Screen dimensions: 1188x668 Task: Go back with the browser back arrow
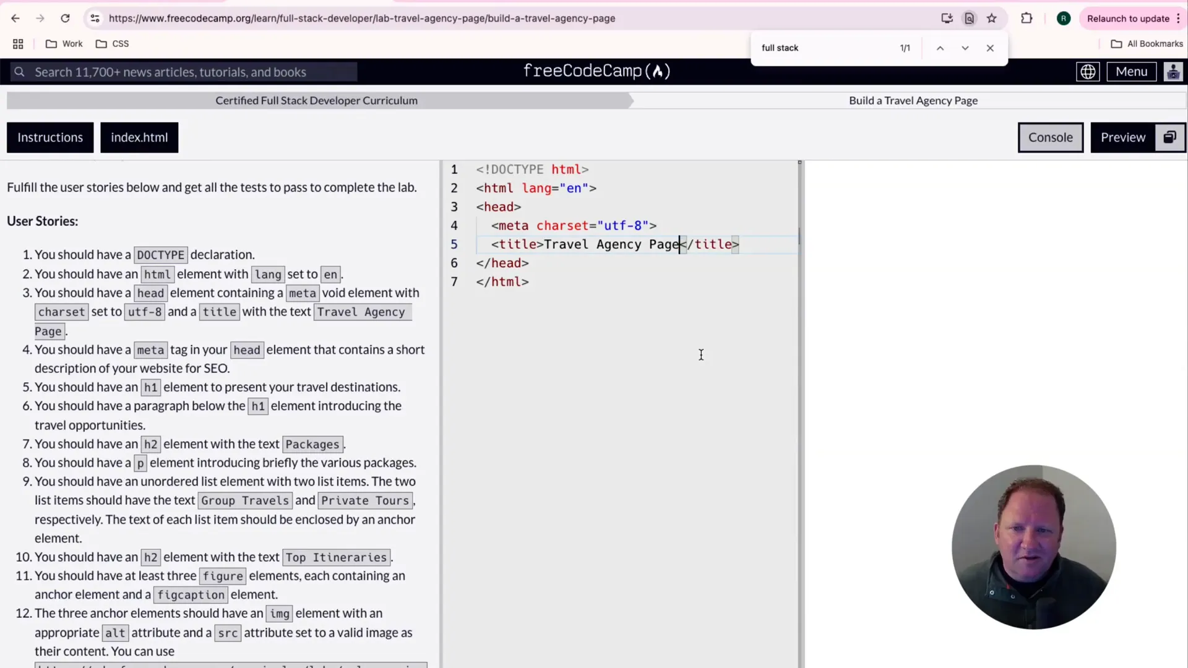coord(15,19)
